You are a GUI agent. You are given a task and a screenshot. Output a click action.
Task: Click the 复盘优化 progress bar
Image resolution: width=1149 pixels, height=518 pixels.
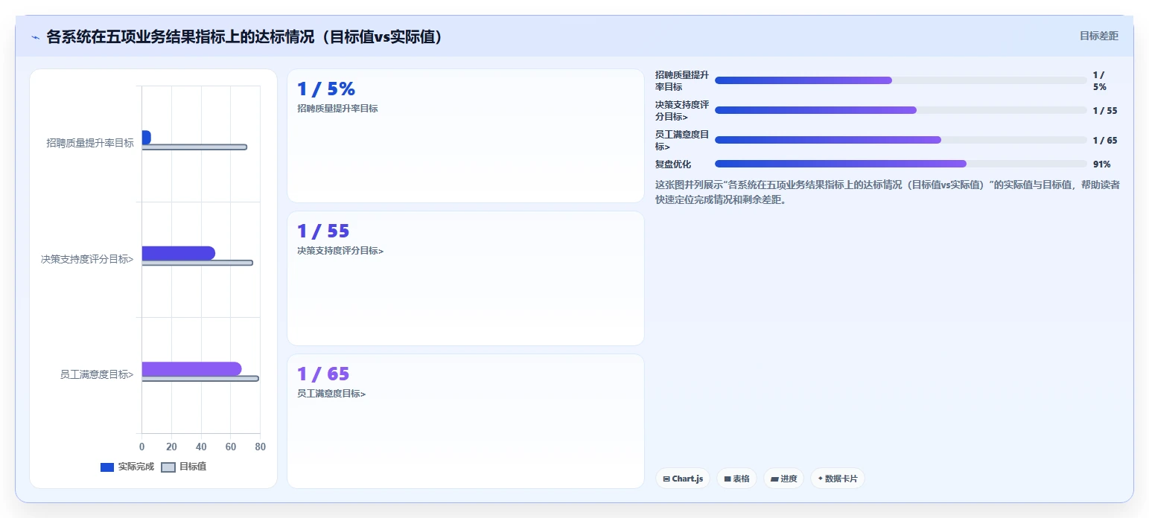coord(901,164)
